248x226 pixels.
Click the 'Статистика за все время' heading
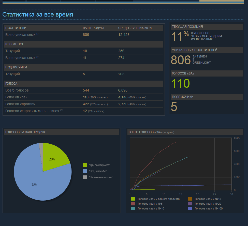pos(38,14)
